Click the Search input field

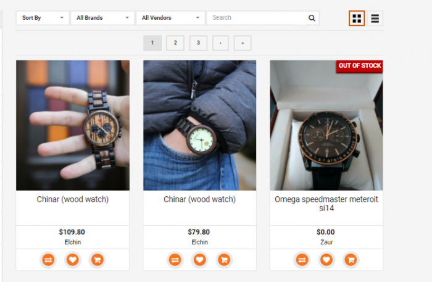(x=256, y=18)
